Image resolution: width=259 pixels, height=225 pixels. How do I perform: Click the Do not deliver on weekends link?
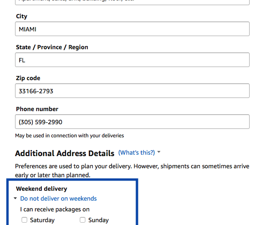[x=58, y=198]
